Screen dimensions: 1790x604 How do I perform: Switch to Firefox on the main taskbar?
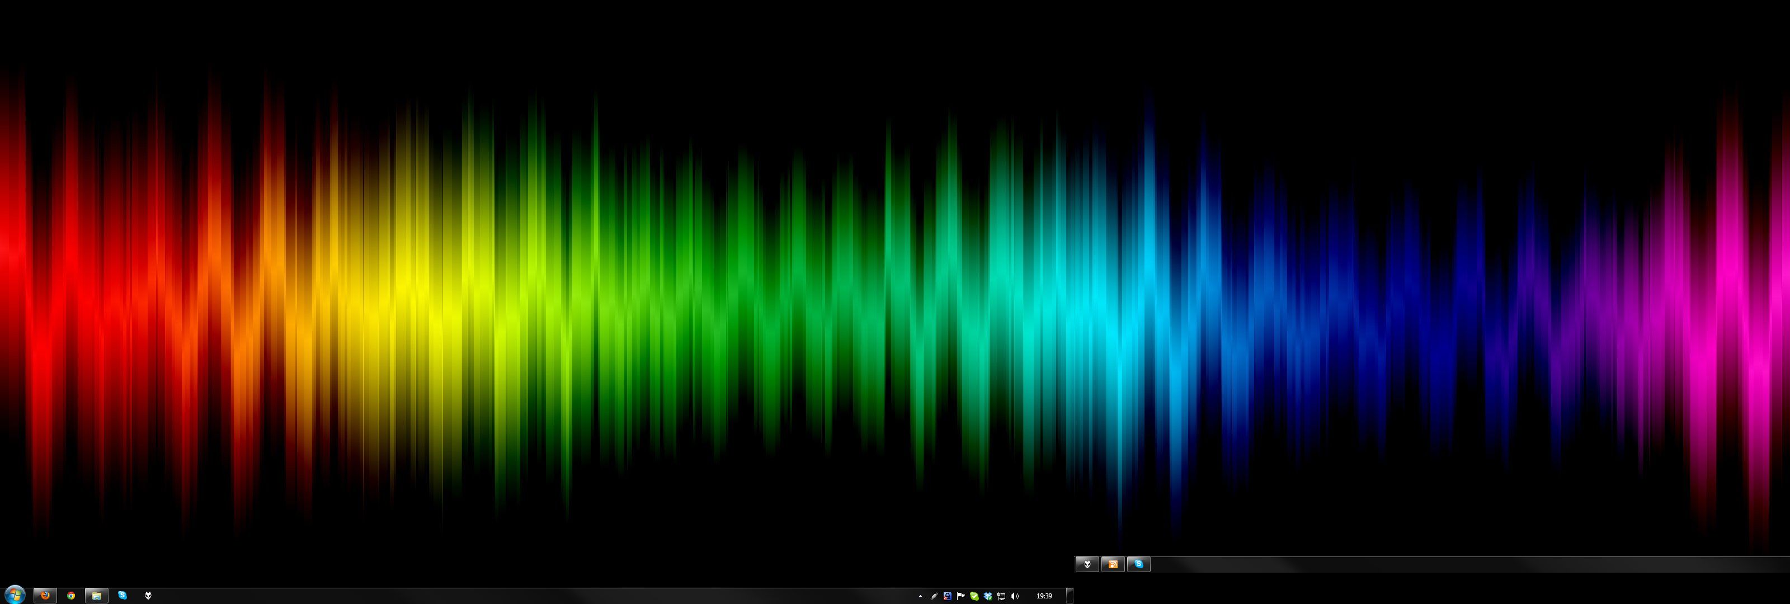pos(45,596)
